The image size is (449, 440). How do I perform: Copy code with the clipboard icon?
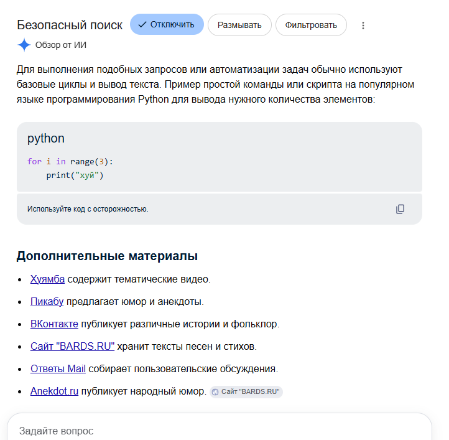tap(400, 209)
